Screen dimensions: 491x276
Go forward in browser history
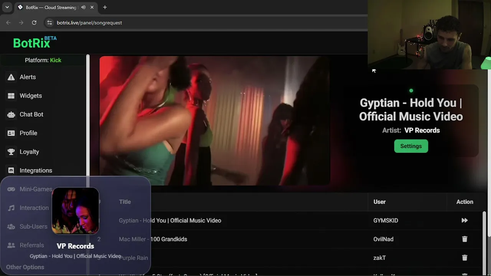pyautogui.click(x=21, y=23)
